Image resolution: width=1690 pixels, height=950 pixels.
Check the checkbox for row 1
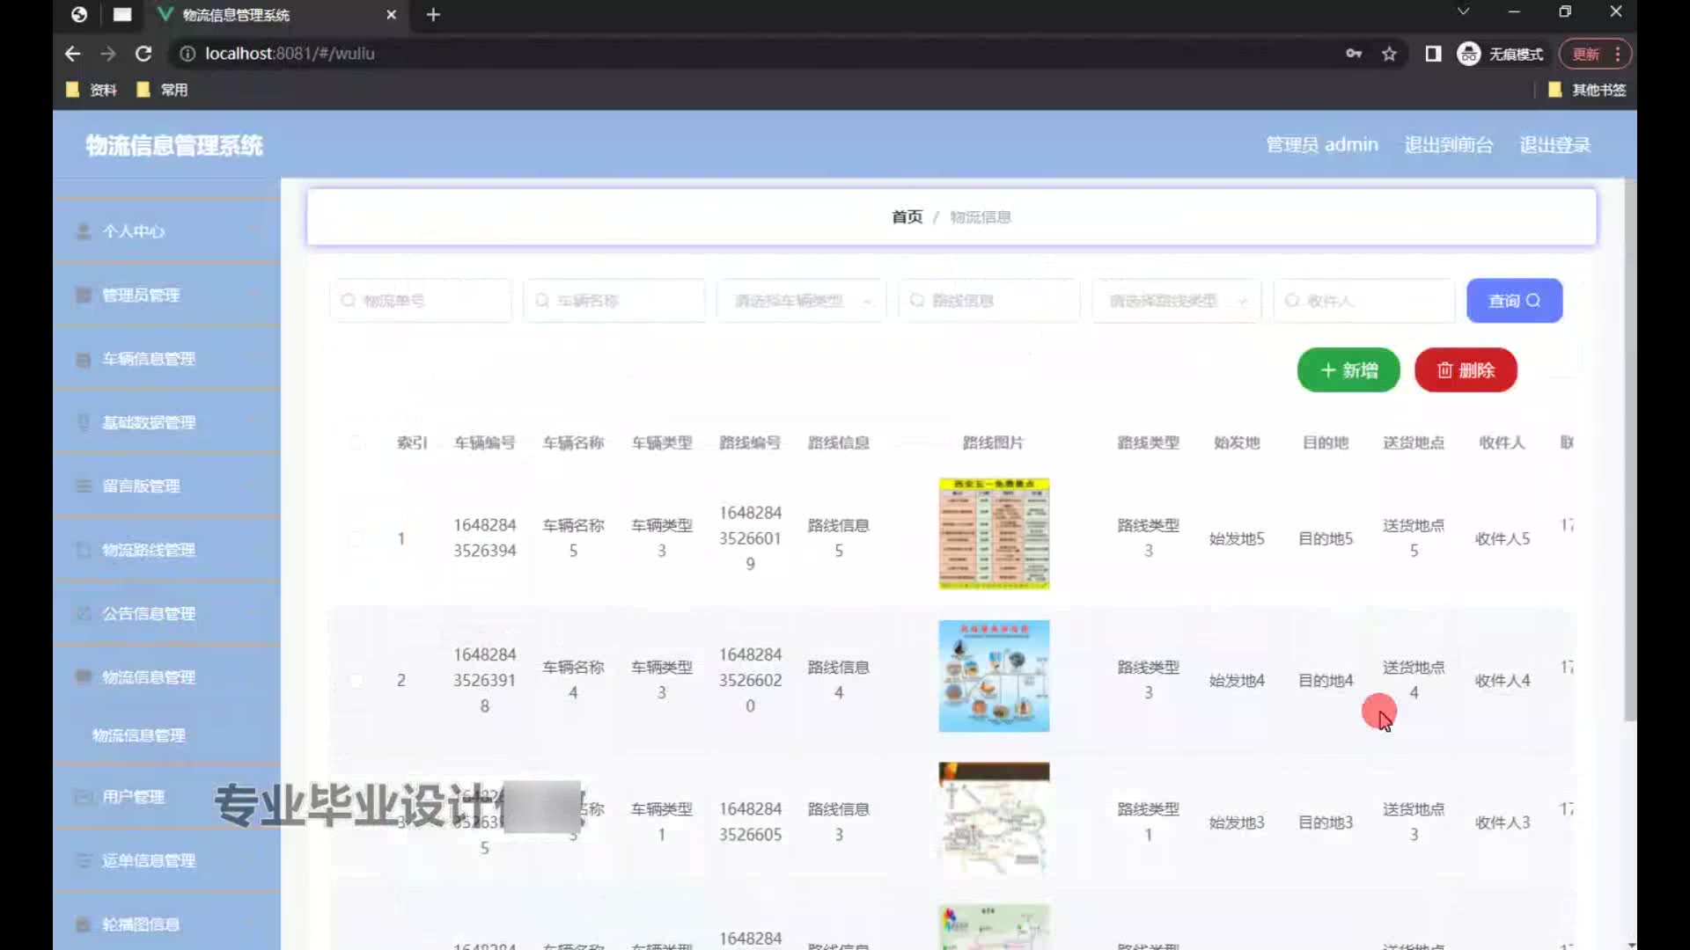click(x=356, y=538)
